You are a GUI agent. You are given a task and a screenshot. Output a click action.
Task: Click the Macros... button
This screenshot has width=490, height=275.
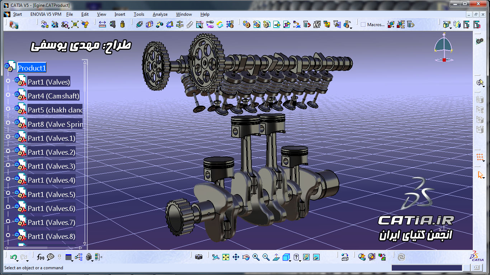[x=376, y=25]
